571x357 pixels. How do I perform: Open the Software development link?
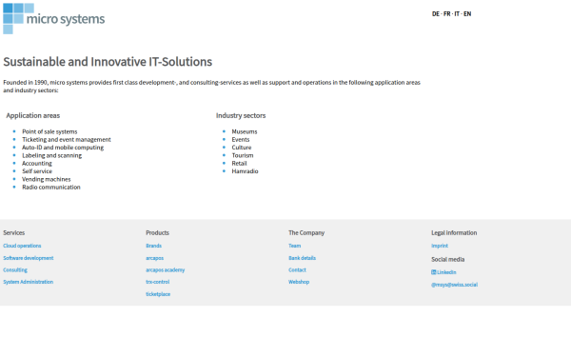pyautogui.click(x=29, y=258)
